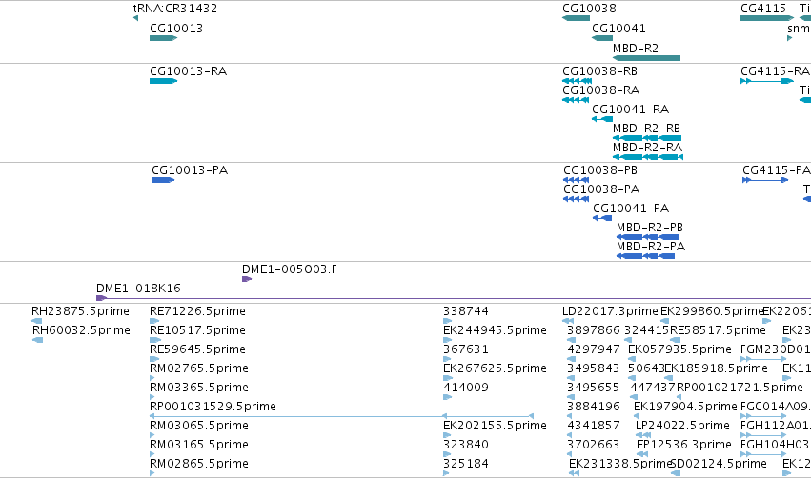Select the RM03365.5prime EST
This screenshot has width=811, height=478.
(x=152, y=397)
